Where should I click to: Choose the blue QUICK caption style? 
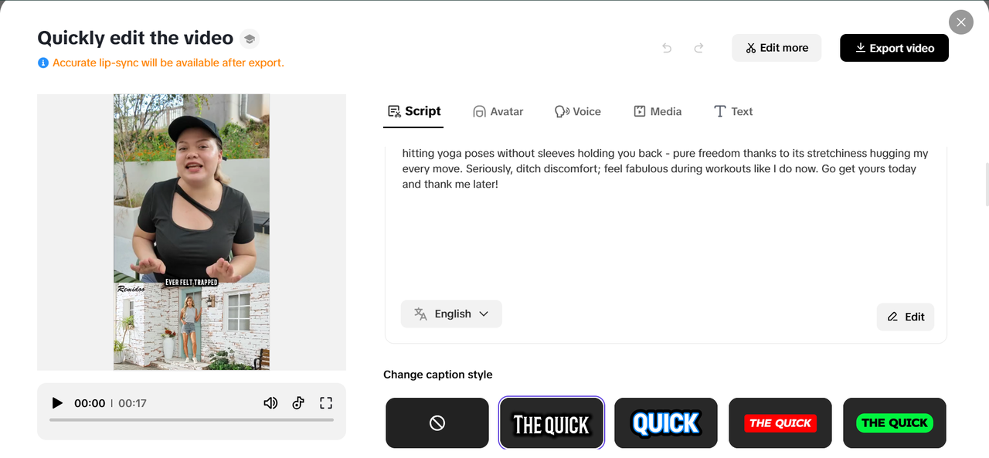(x=665, y=422)
